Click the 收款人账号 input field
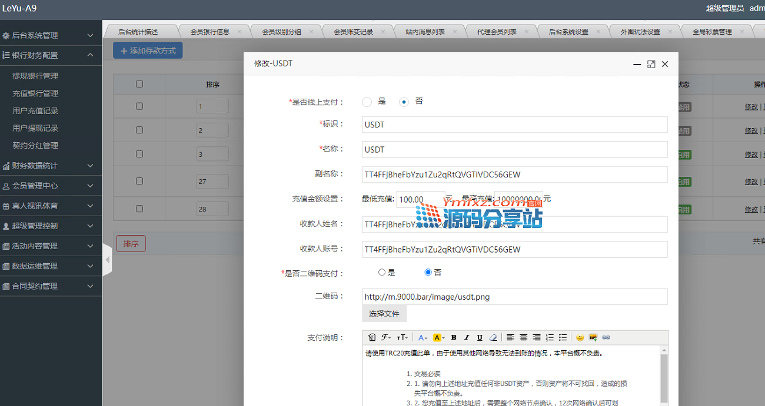Image resolution: width=765 pixels, height=406 pixels. 514,249
